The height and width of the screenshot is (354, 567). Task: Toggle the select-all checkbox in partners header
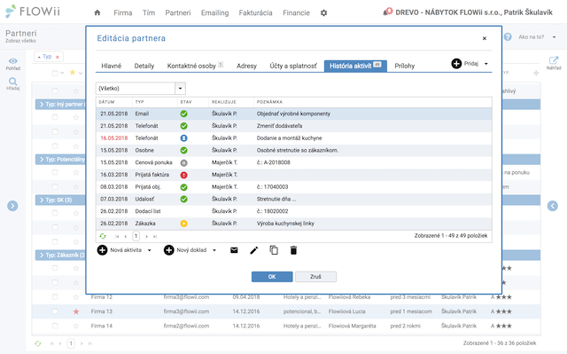click(55, 73)
